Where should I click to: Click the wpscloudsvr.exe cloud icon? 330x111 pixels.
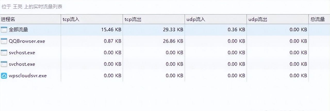coord(4,76)
